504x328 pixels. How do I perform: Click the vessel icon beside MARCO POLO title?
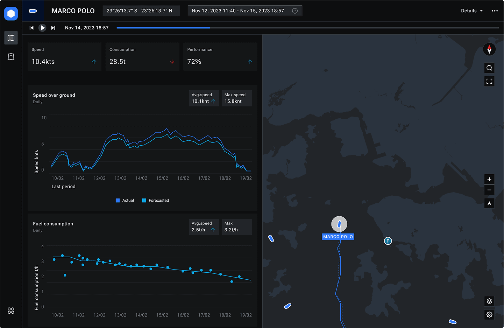[33, 11]
